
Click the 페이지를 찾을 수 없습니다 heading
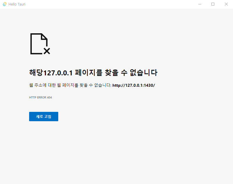(x=93, y=72)
